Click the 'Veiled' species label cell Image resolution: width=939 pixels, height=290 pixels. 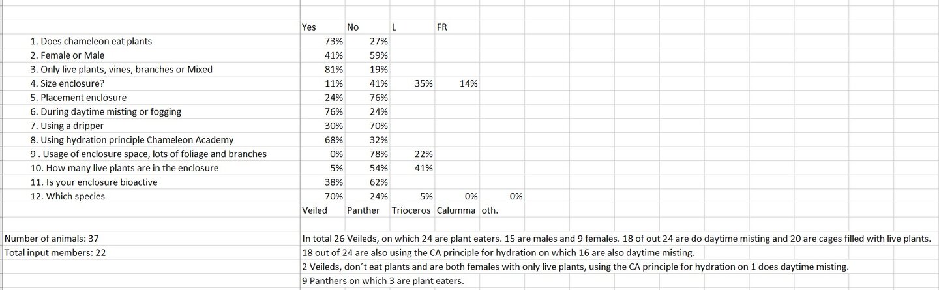click(323, 210)
